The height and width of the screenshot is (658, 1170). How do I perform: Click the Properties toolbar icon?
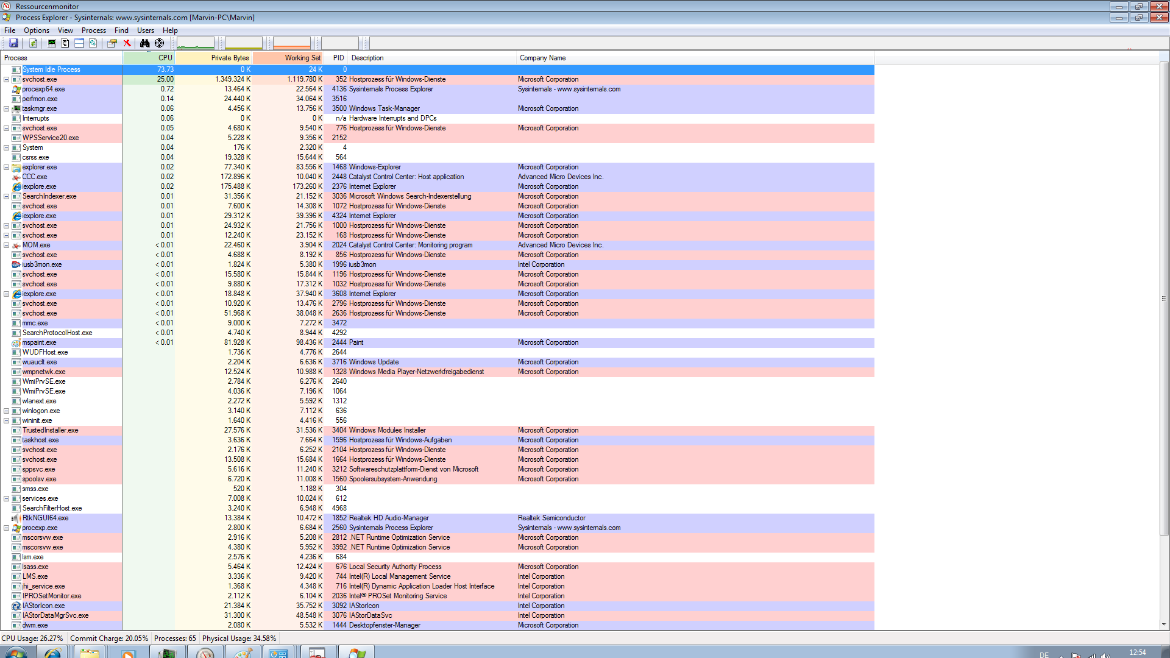click(x=112, y=43)
